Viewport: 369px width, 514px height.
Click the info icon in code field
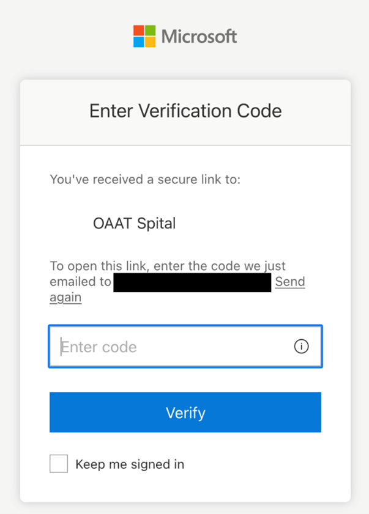pyautogui.click(x=301, y=347)
